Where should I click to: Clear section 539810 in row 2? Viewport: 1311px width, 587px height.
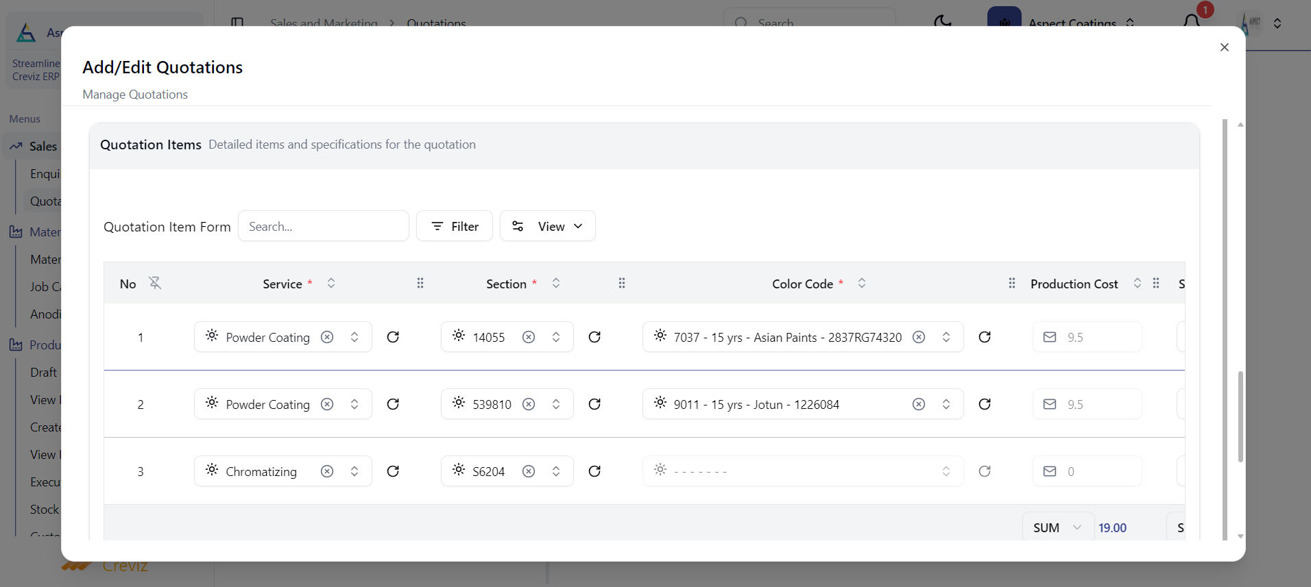[x=529, y=404]
